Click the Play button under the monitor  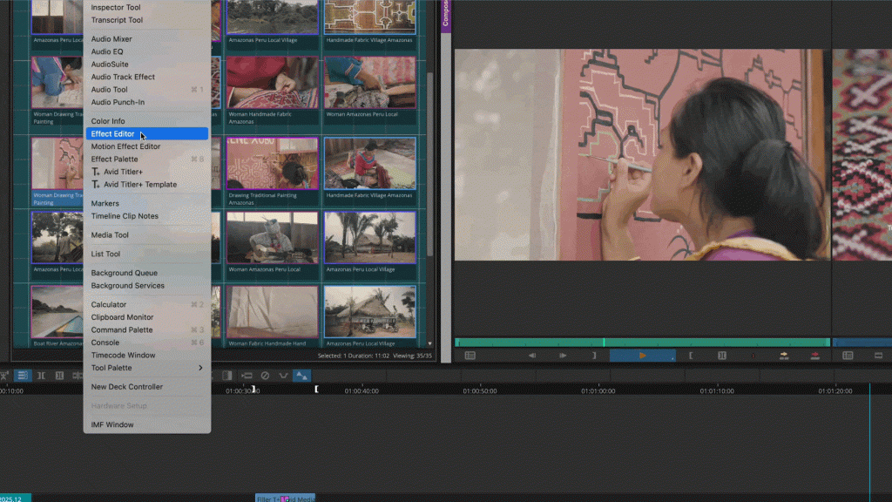click(x=642, y=356)
